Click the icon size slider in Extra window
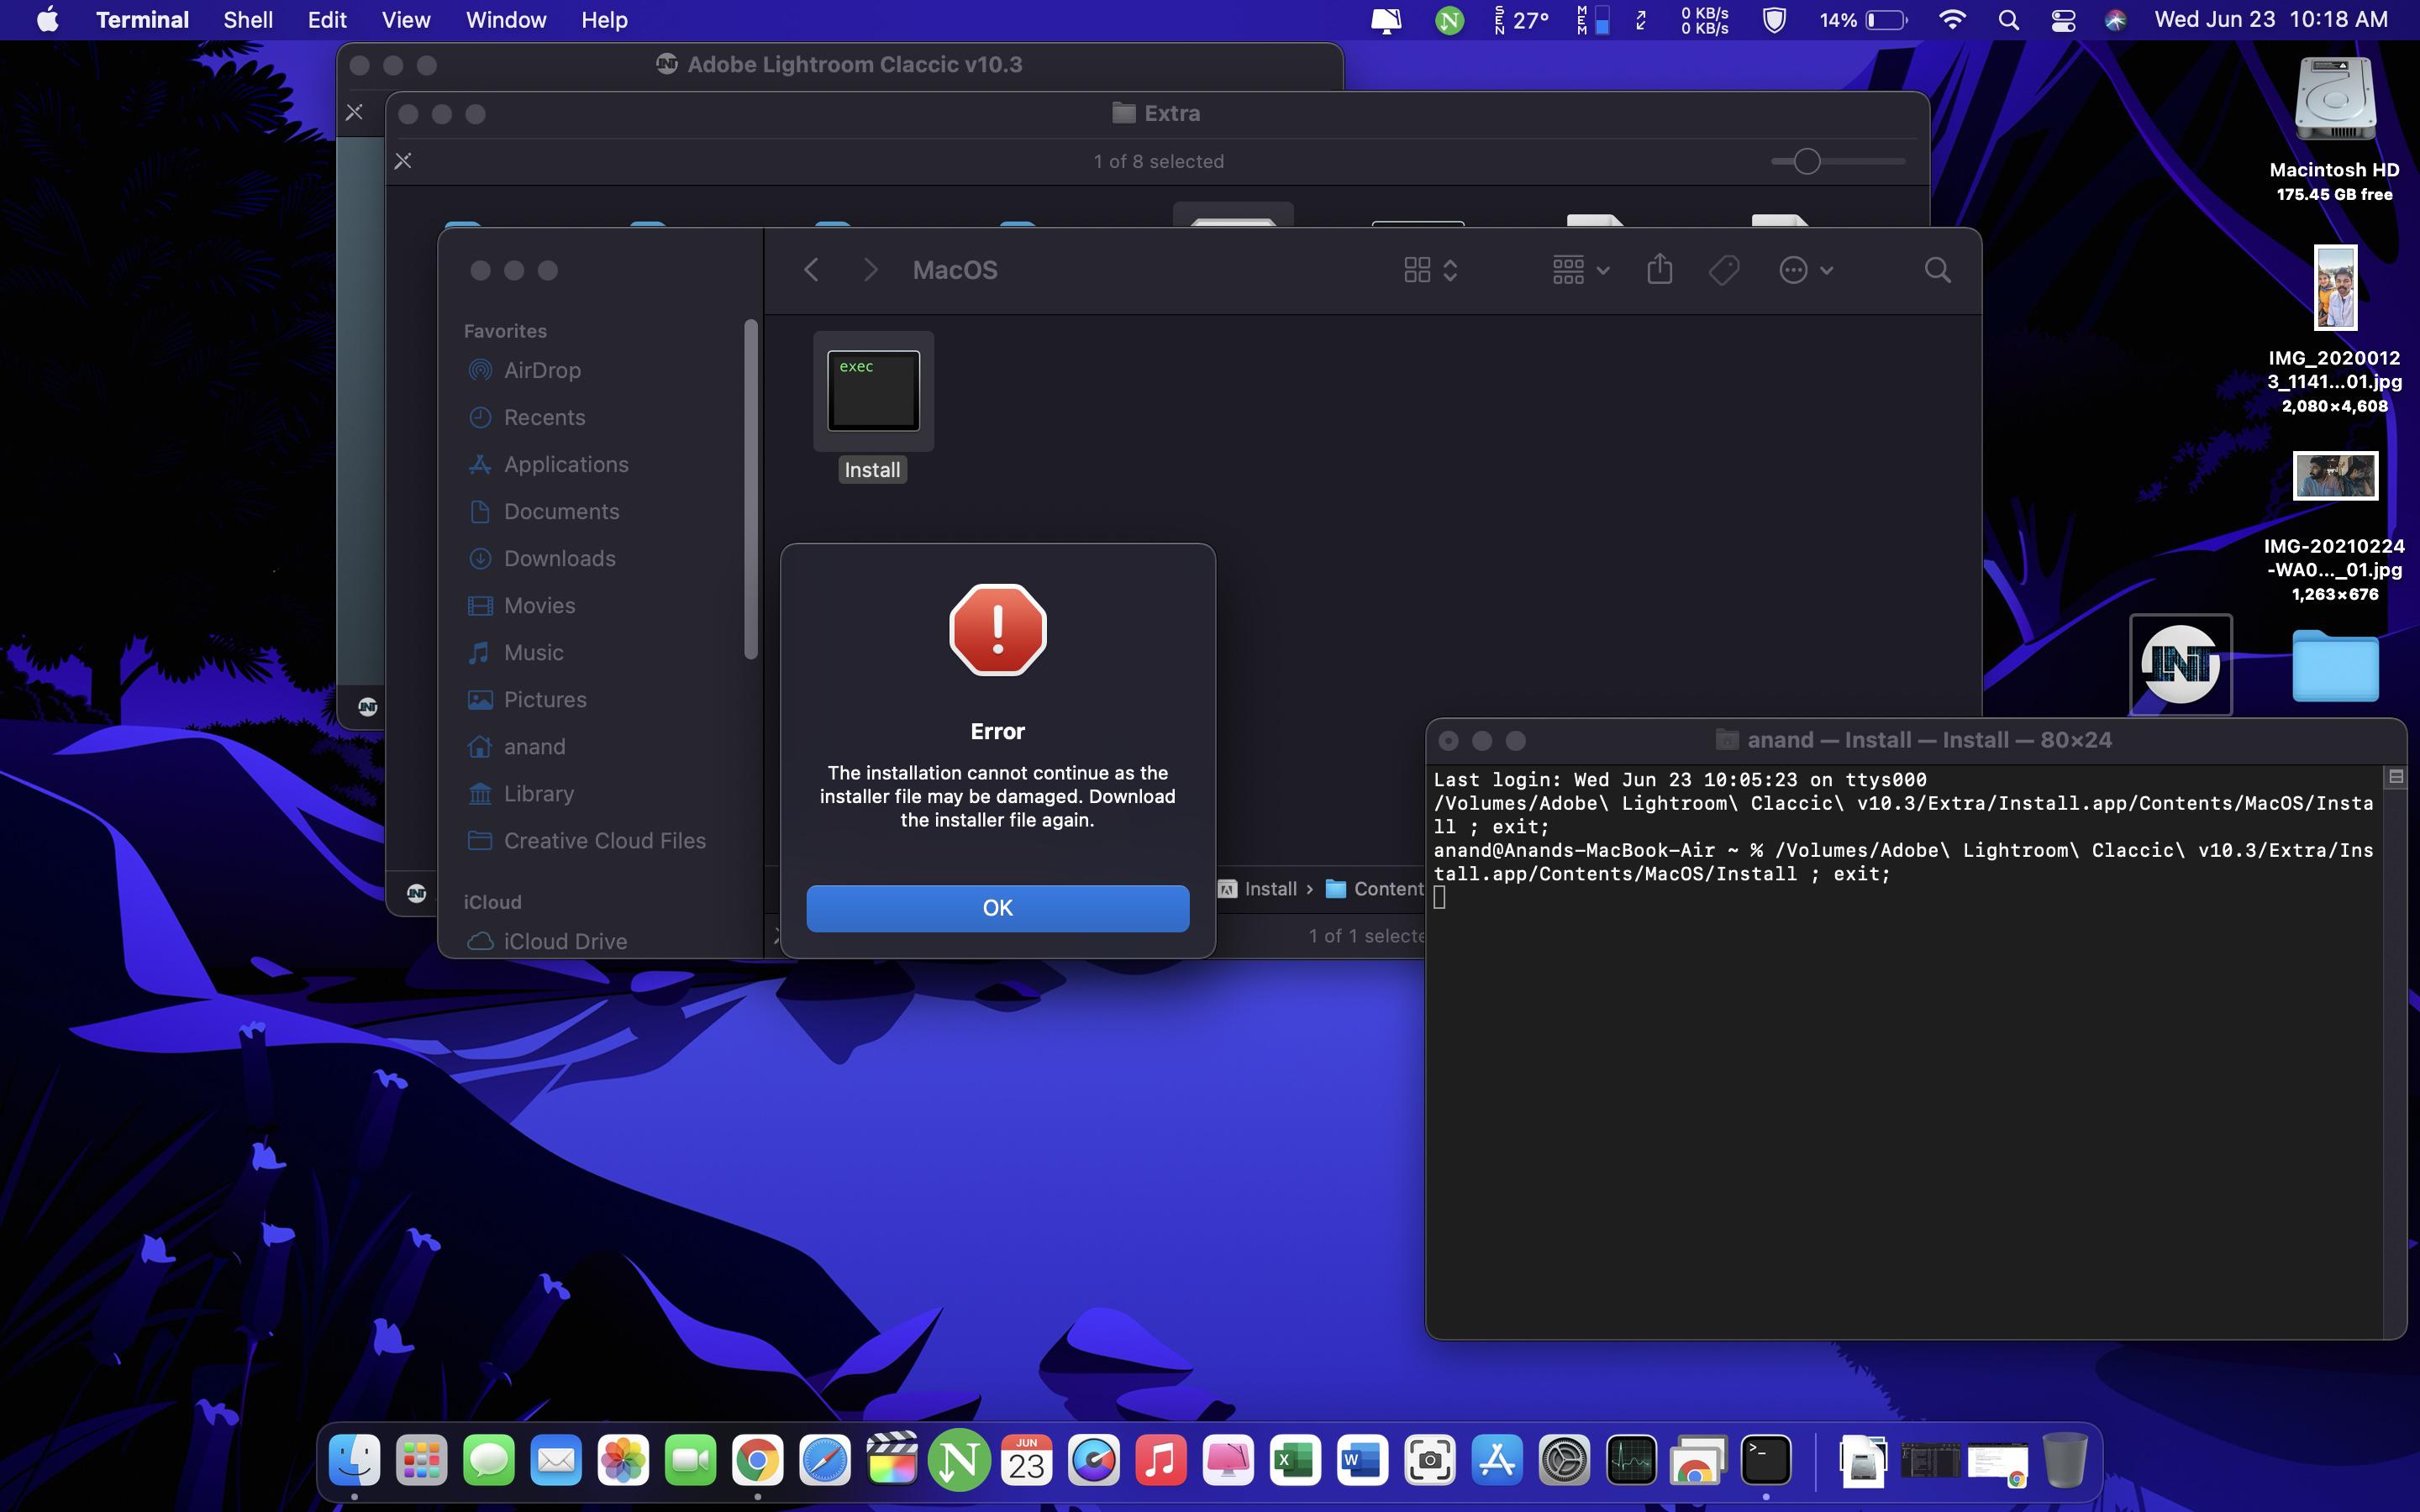2420x1512 pixels. click(x=1806, y=161)
